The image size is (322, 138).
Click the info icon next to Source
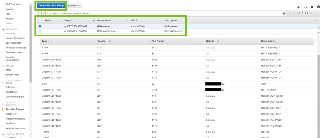pos(217,41)
